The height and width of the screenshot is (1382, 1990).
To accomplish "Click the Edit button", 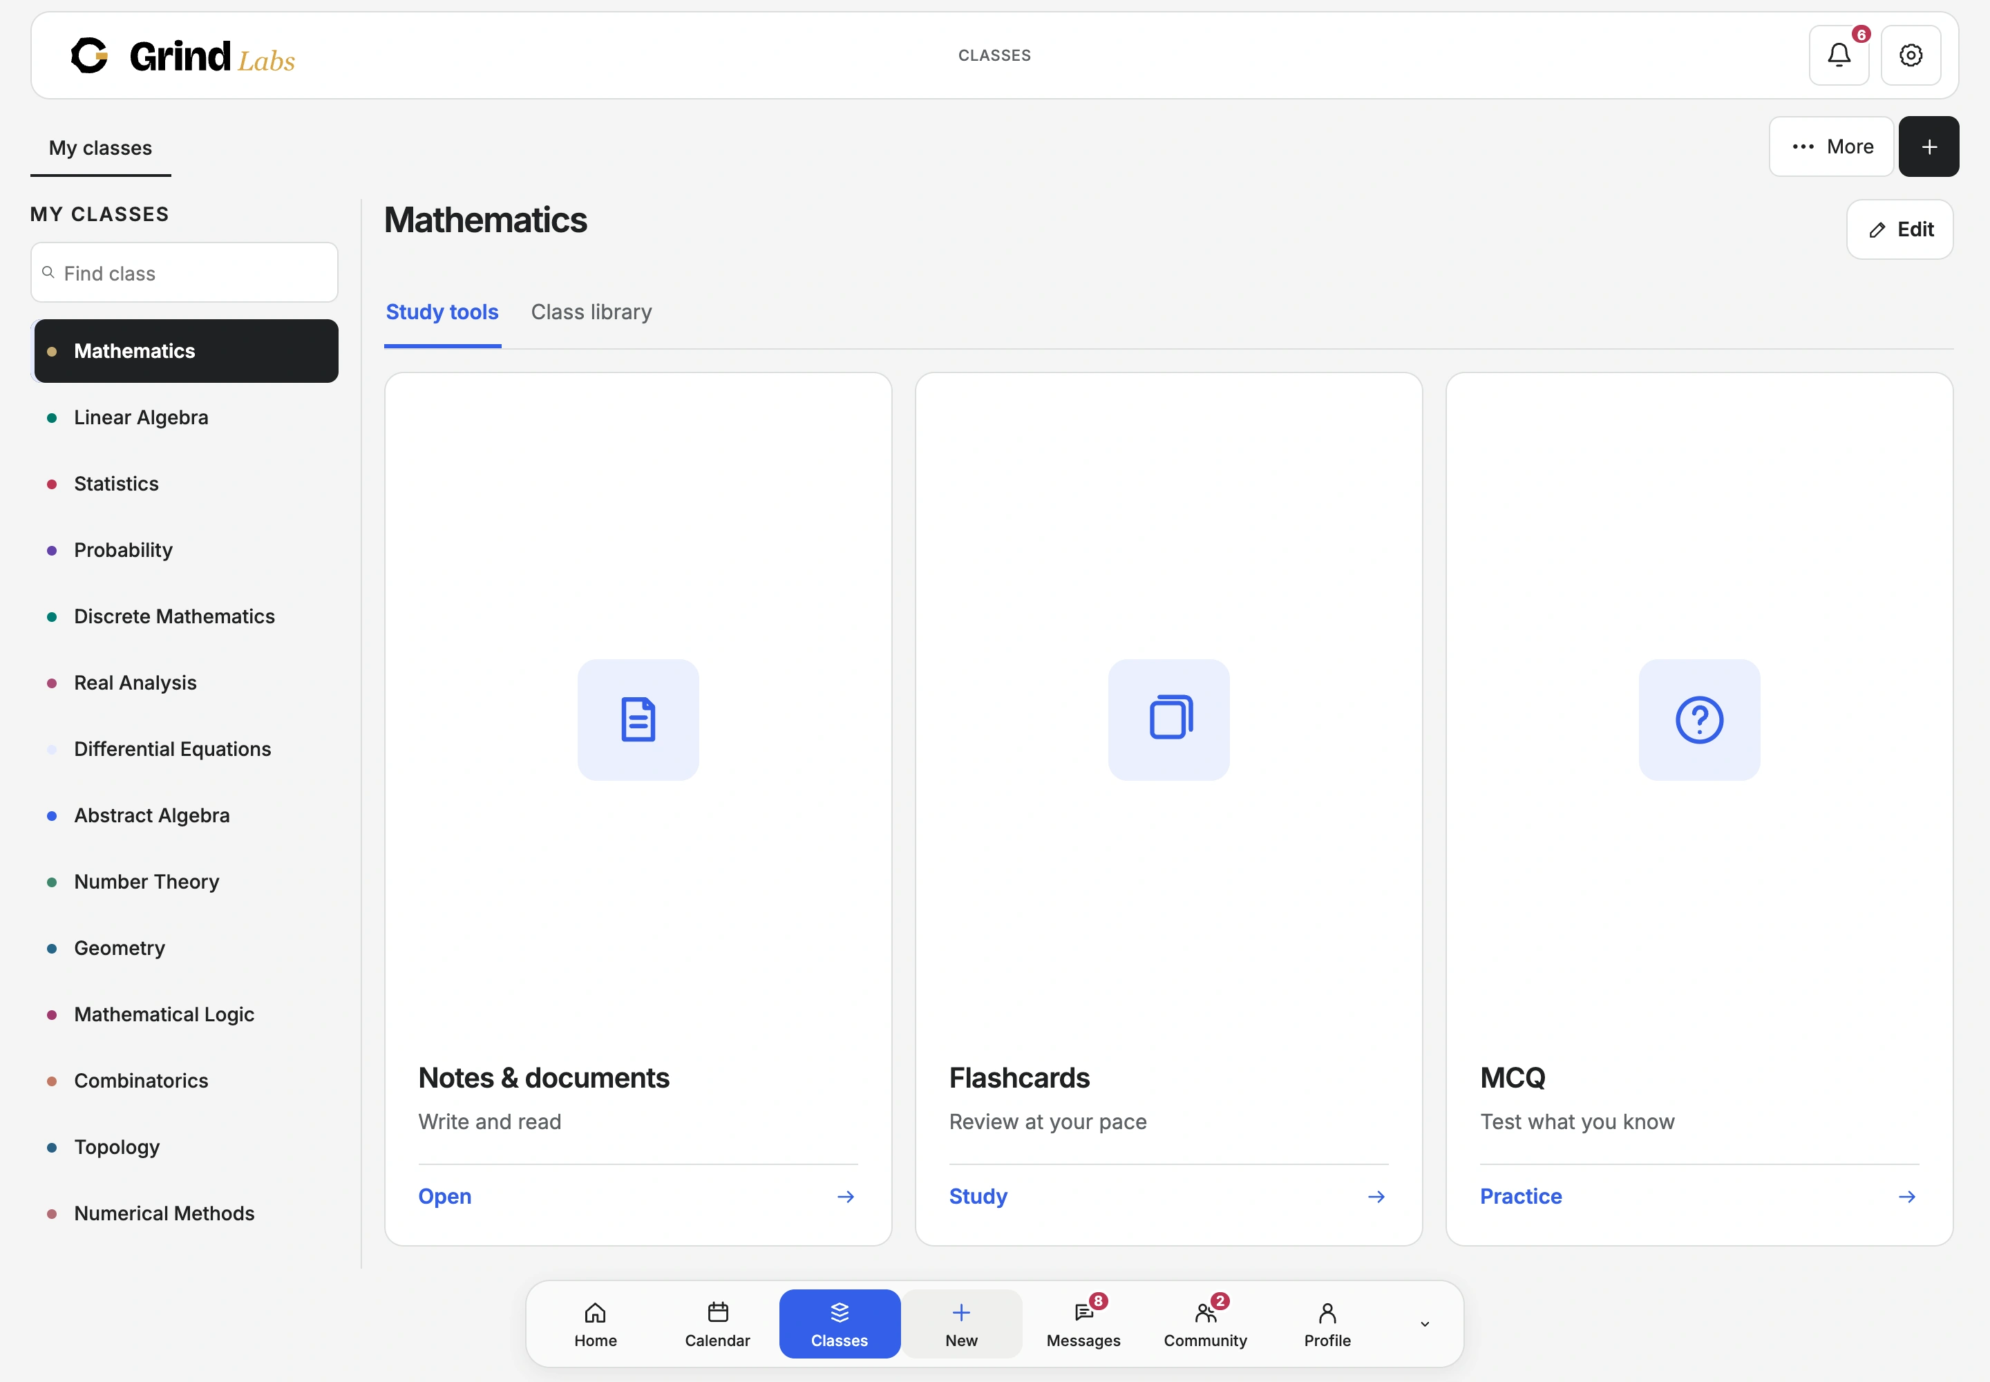I will pyautogui.click(x=1900, y=229).
